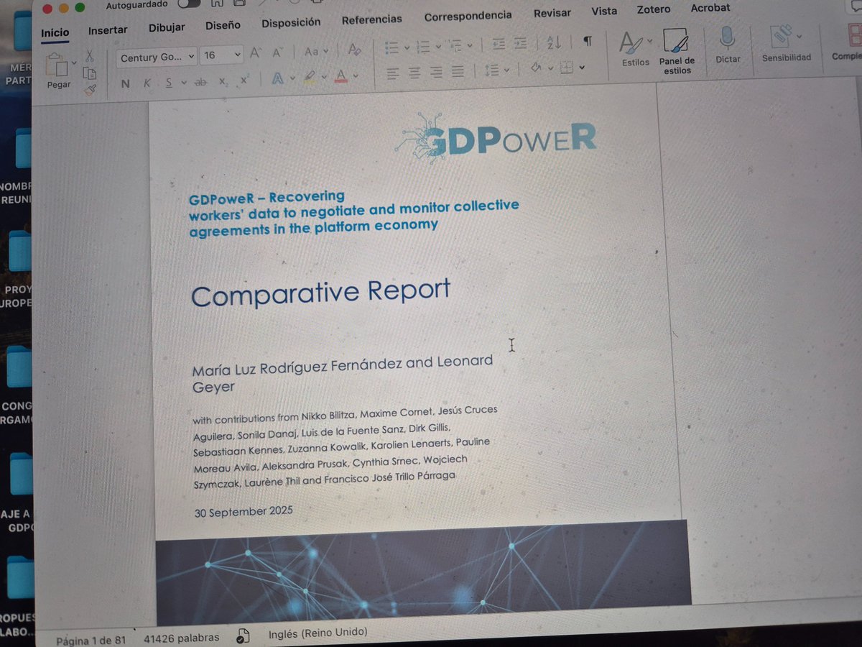Expand the paste options arrow

click(74, 63)
